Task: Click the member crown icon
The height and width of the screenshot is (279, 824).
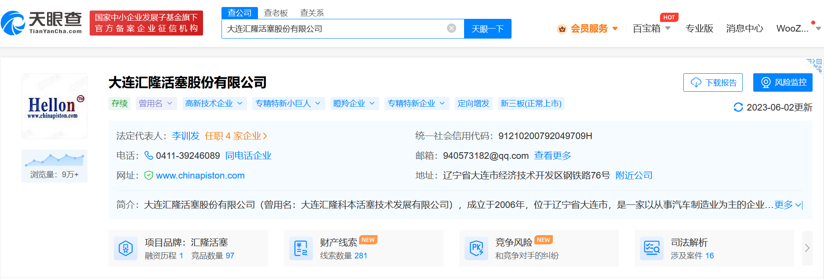Action: pyautogui.click(x=562, y=29)
